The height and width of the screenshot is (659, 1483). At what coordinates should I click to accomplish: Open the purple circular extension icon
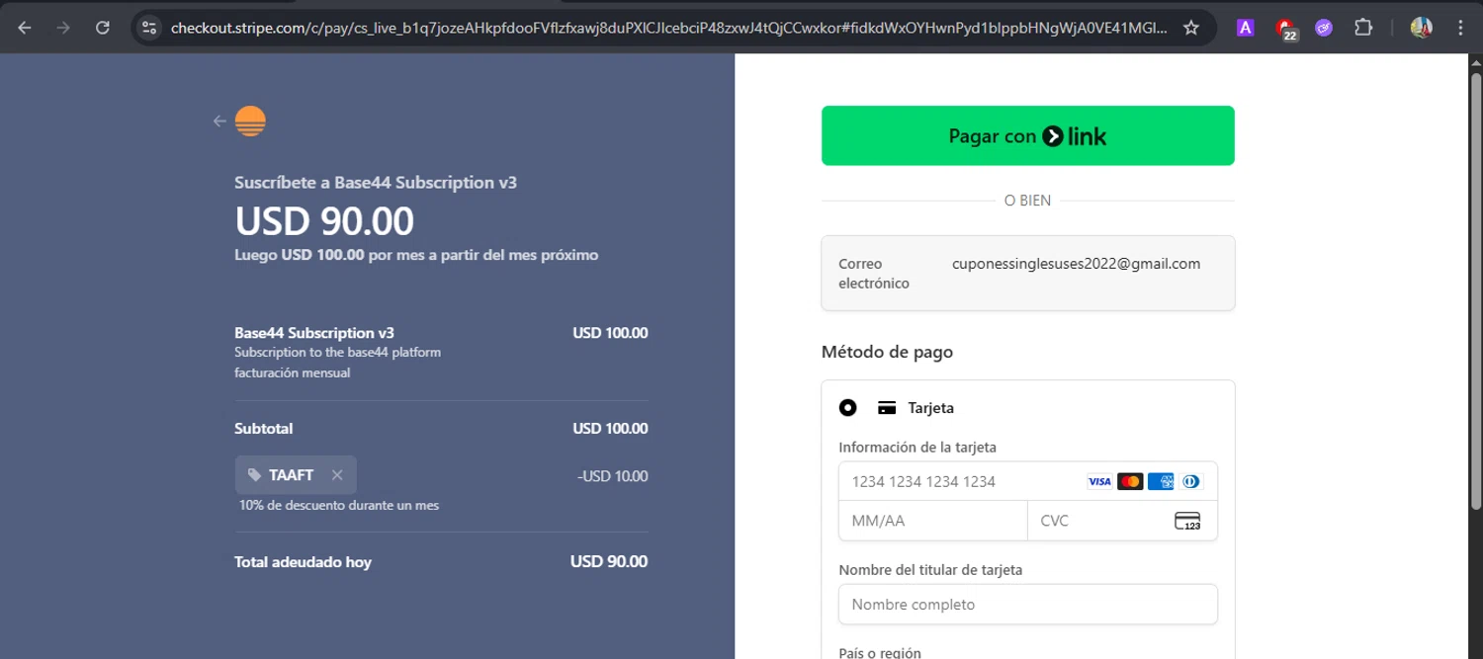(x=1324, y=28)
